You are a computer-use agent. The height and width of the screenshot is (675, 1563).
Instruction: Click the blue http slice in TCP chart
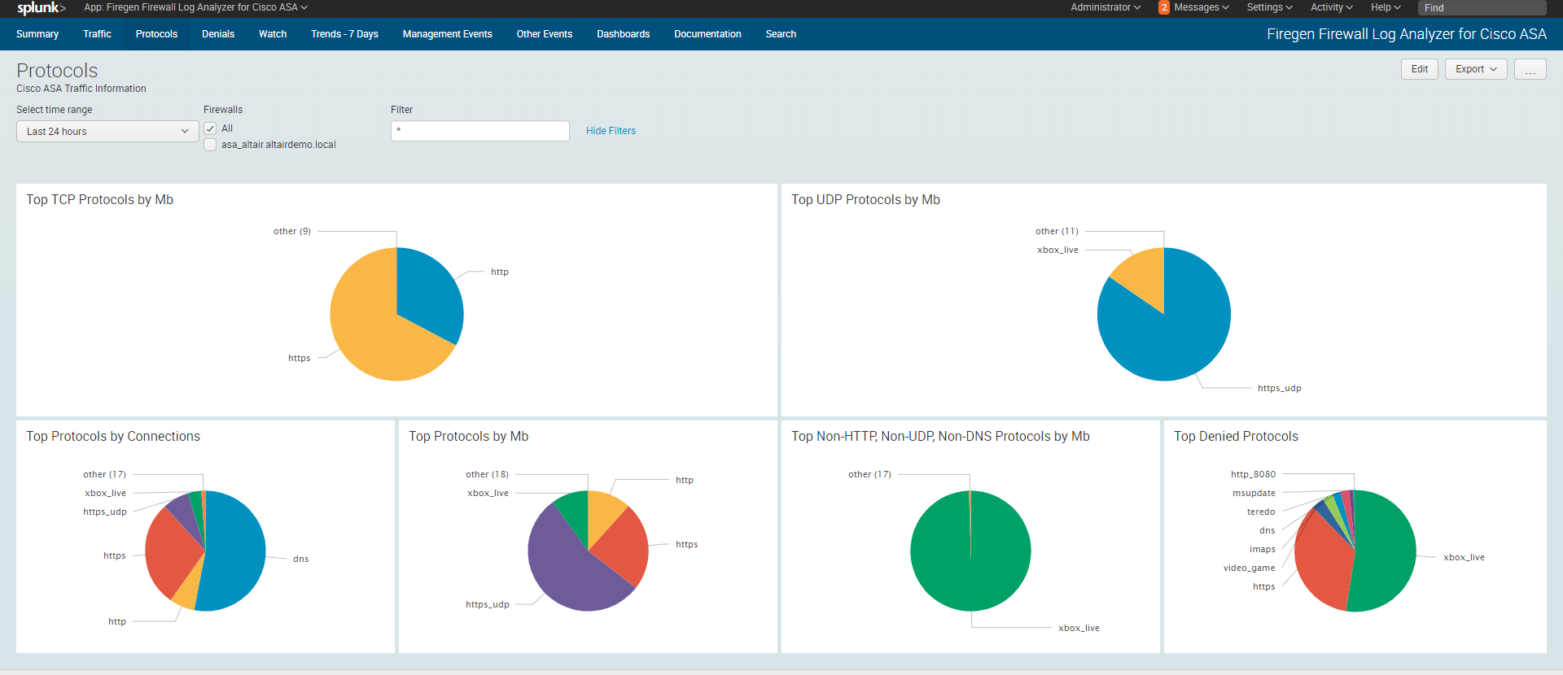click(427, 293)
